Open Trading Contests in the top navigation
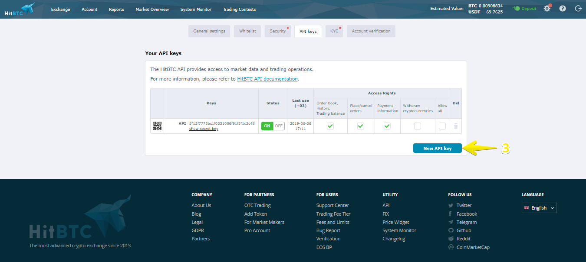The image size is (586, 262). pos(239,10)
